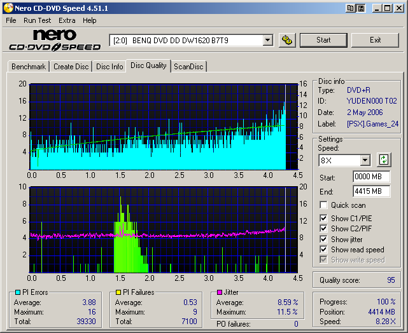Screen dimensions: 408x333
Task: Switch to the ScanDisc tab
Action: pyautogui.click(x=189, y=67)
